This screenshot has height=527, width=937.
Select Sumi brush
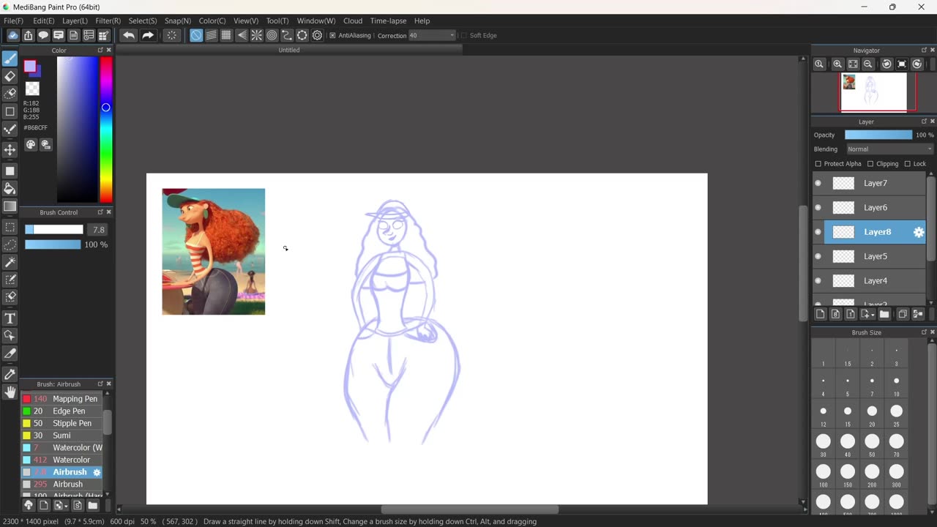[x=61, y=436]
